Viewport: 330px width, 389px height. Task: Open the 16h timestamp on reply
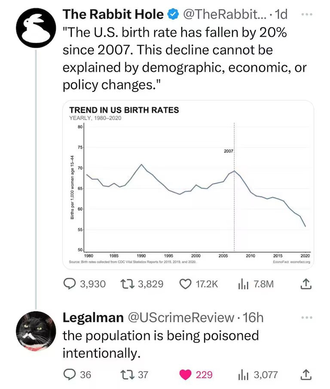pyautogui.click(x=253, y=318)
